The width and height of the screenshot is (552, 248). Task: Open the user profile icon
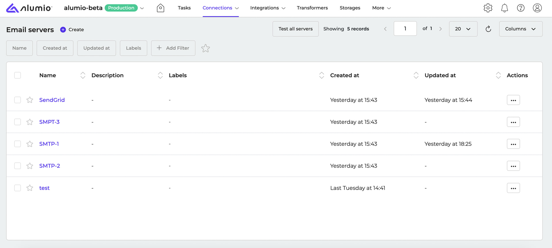point(537,8)
